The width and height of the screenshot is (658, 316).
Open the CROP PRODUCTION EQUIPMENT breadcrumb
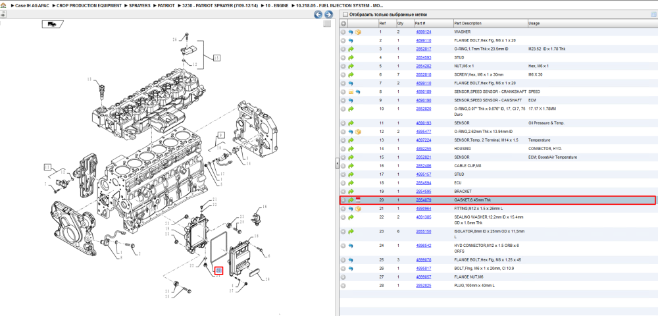[x=89, y=7]
